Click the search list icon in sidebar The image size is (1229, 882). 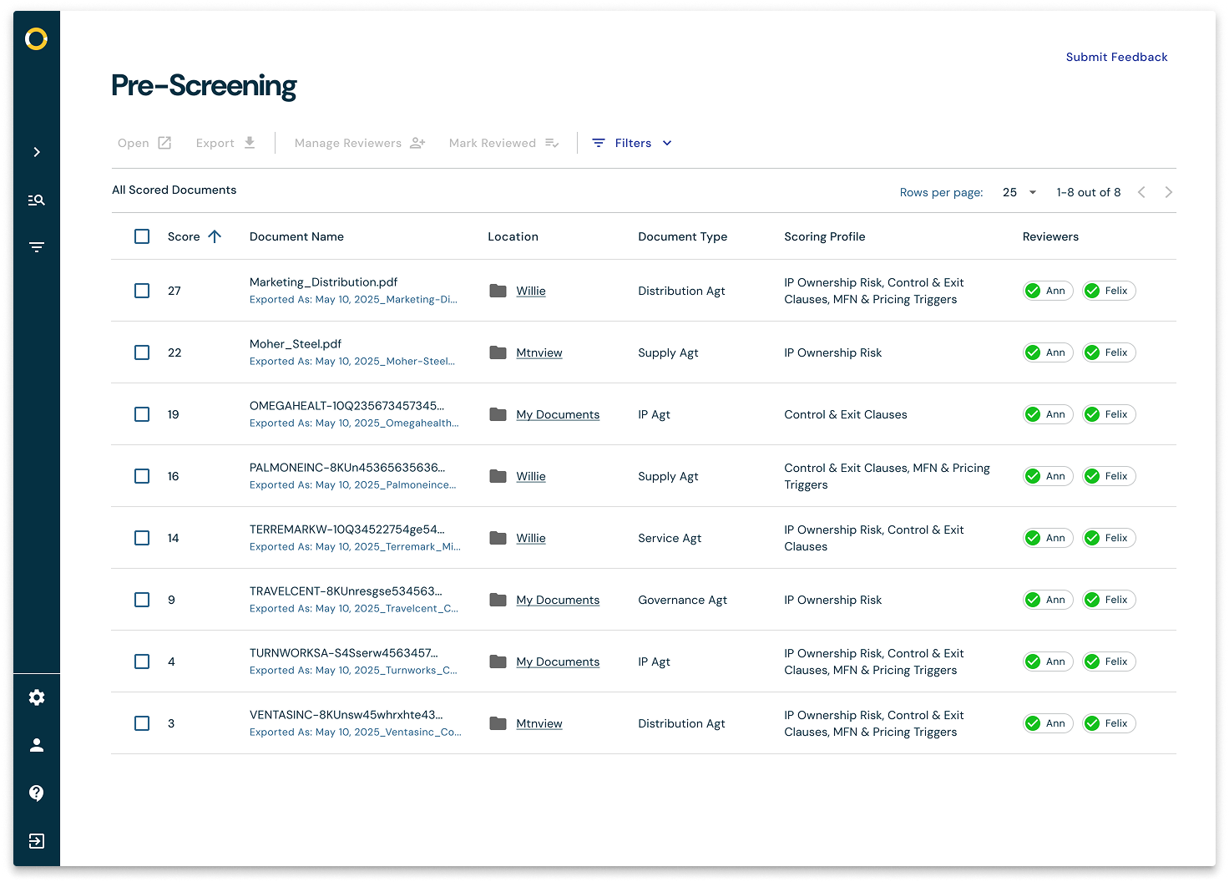(36, 200)
